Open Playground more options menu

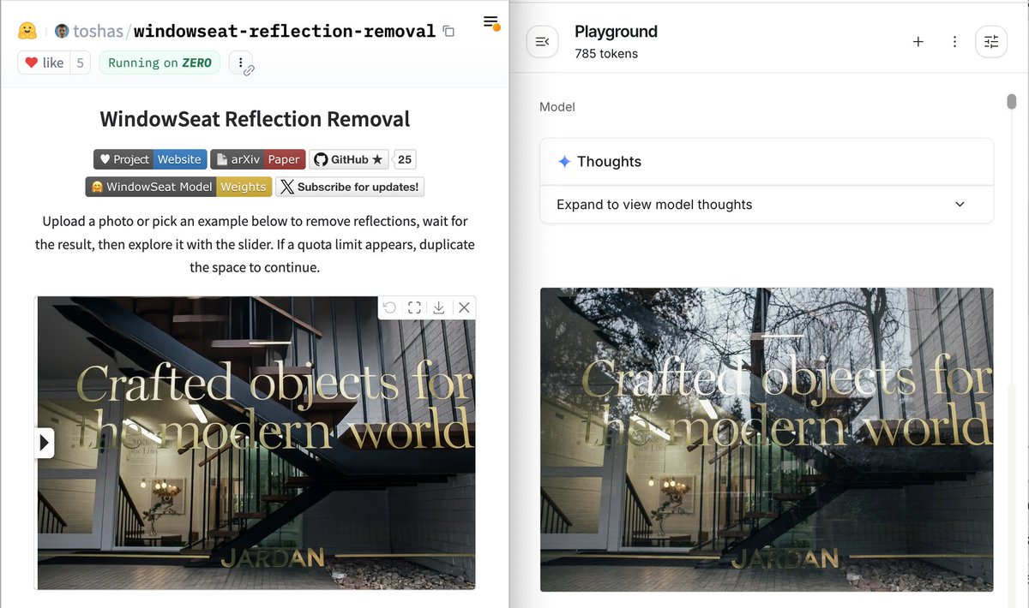(954, 41)
